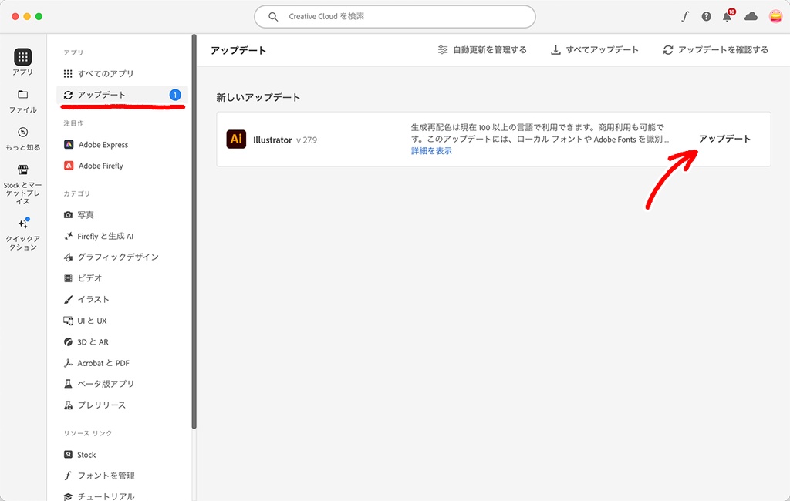Screen dimensions: 790x501
Task: Click the Illustrator app name text
Action: (272, 140)
